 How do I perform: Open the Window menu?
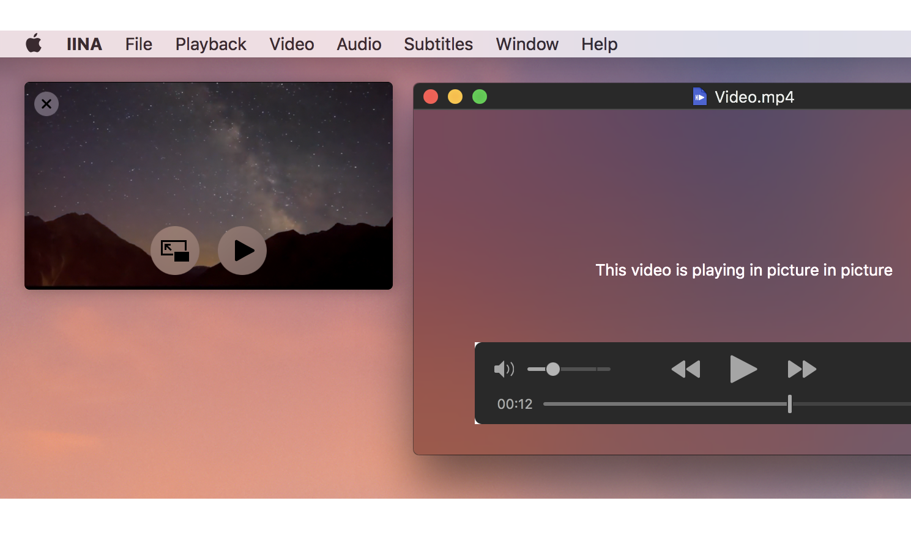(x=527, y=43)
